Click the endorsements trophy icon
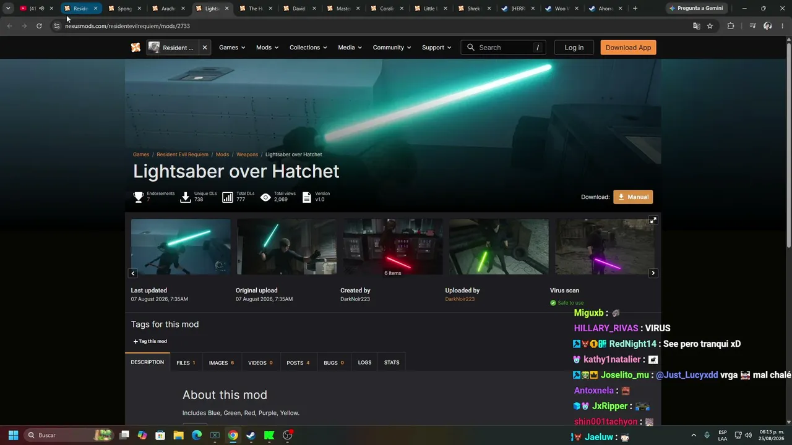The width and height of the screenshot is (792, 445). (139, 197)
